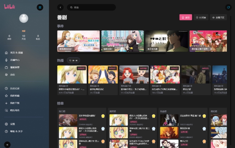Click the four-square grid button beside the logo
235x148 pixels.
(40, 7)
